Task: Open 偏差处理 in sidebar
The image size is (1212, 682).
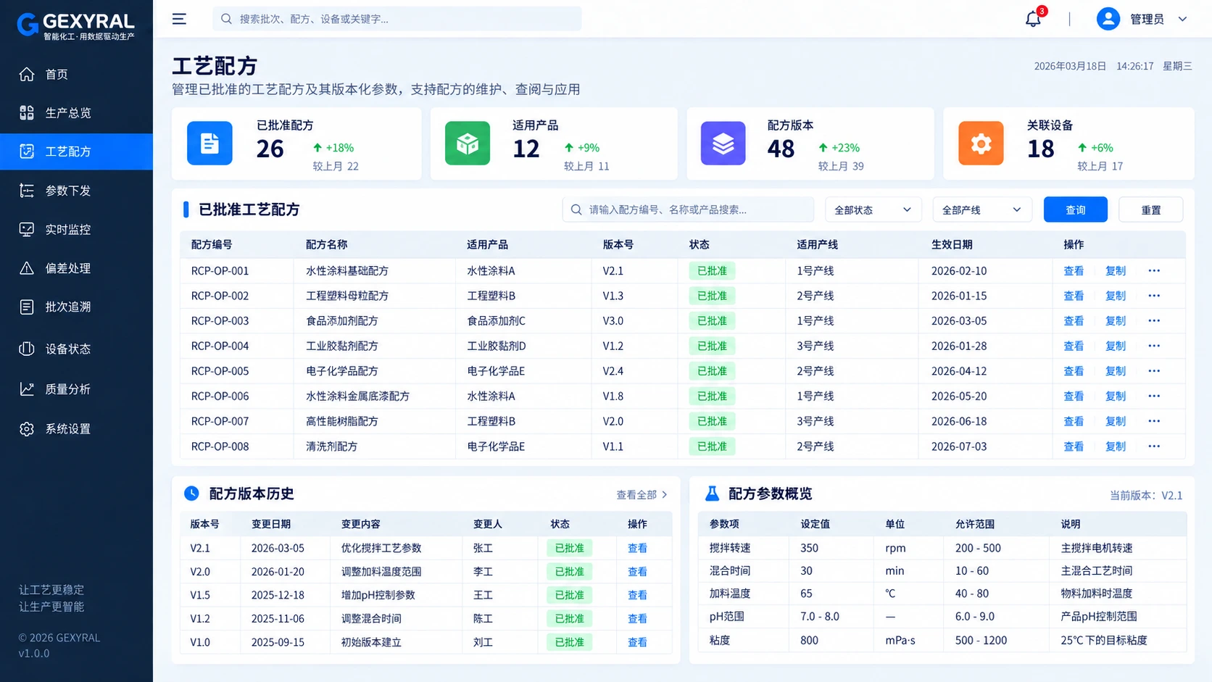Action: pos(76,268)
